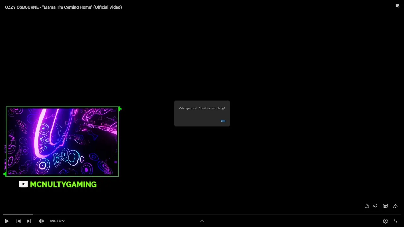404x227 pixels.
Task: Seek on the video progress bar
Action: pos(202,214)
